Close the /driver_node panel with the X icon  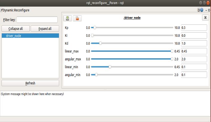tap(205, 18)
